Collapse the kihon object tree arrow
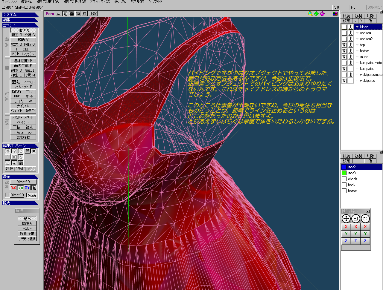This screenshot has width=383, height=290. click(x=357, y=27)
